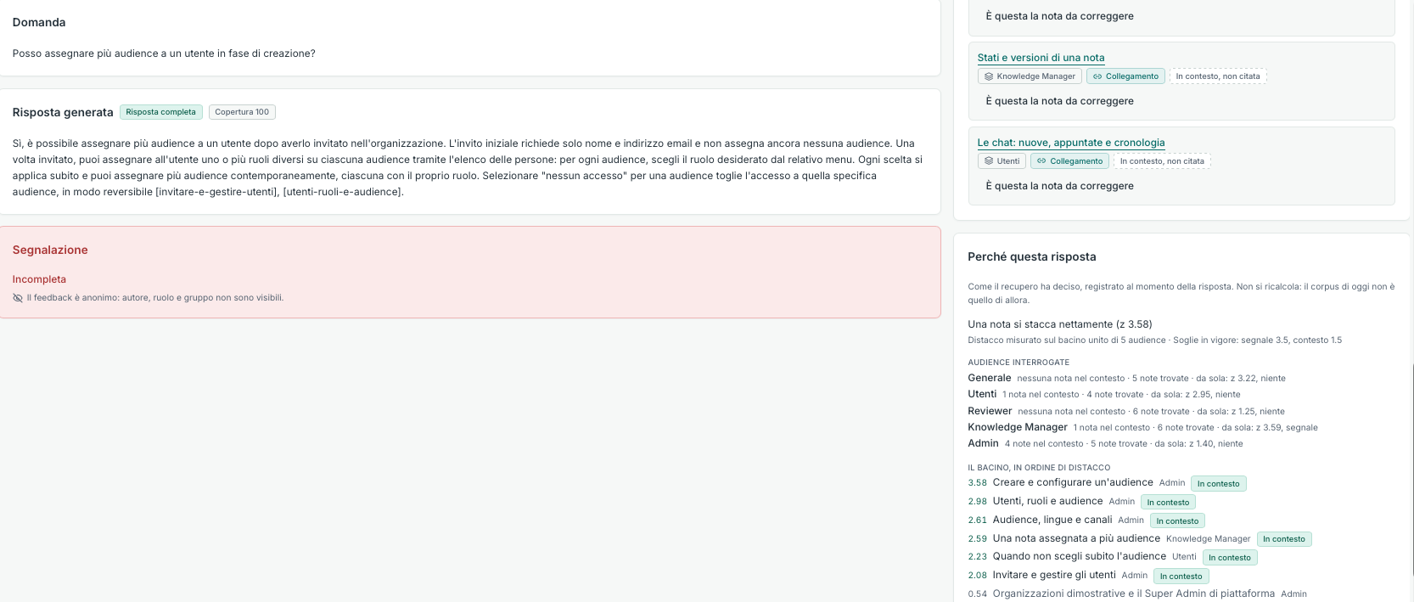The width and height of the screenshot is (1414, 602).
Task: Click the Perché questa risposta heading
Action: (x=1032, y=256)
